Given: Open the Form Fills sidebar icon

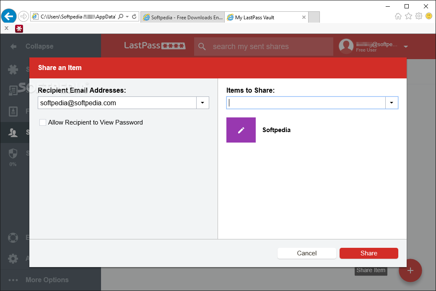Looking at the screenshot, I should coord(13,111).
